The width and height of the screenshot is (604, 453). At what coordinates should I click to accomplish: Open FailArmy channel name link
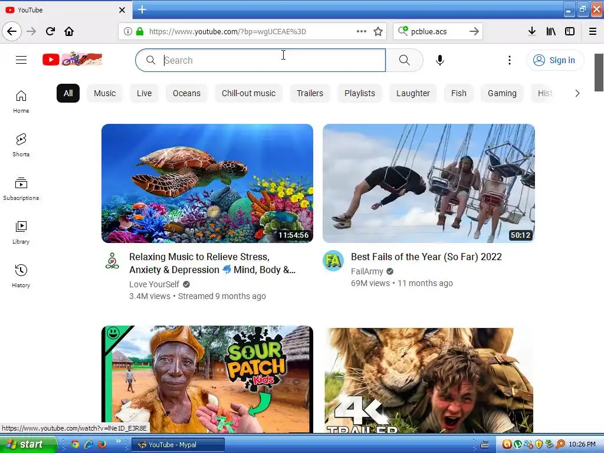pyautogui.click(x=367, y=271)
